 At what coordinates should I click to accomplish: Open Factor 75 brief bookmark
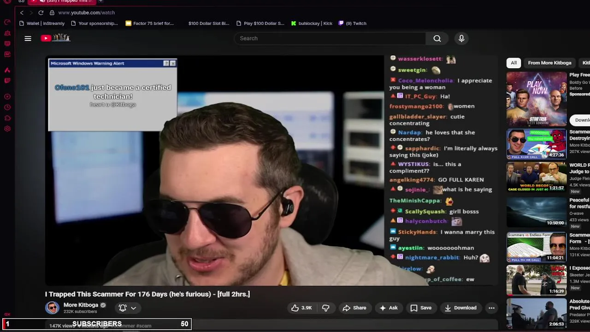click(x=150, y=24)
